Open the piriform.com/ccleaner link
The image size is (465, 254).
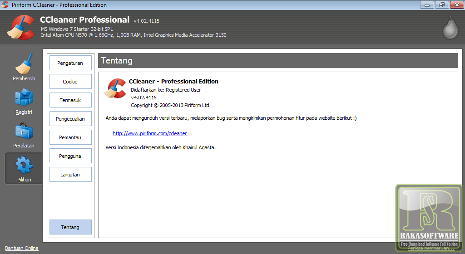(150, 133)
